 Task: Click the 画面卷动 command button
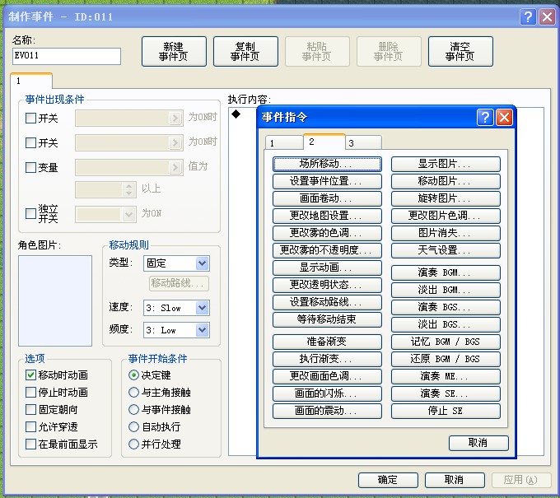327,198
